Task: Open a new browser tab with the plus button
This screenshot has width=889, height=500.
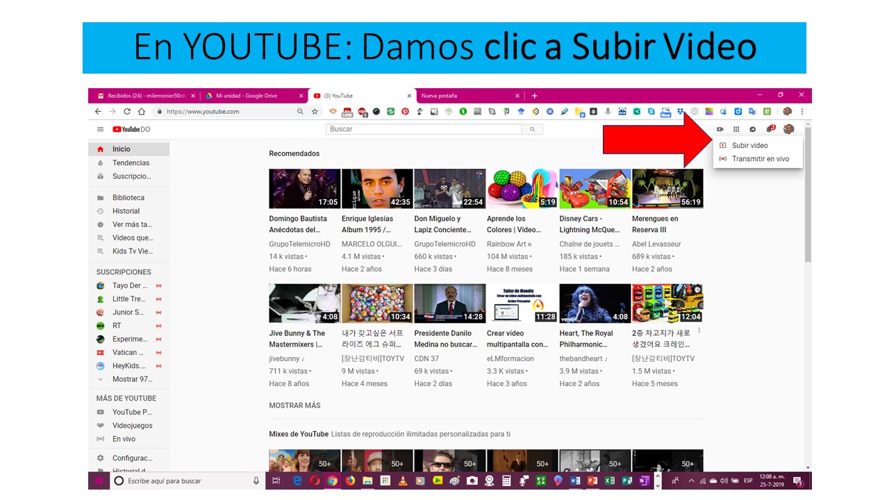Action: [x=534, y=96]
